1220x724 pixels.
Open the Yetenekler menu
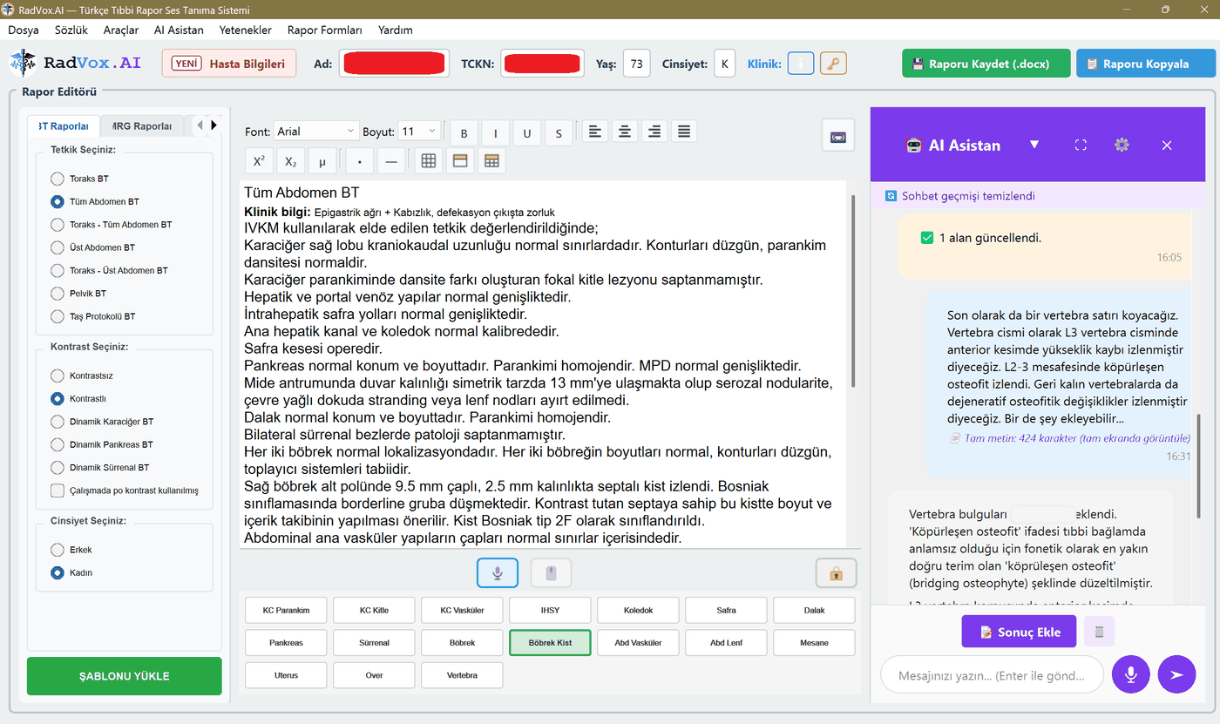[x=245, y=30]
